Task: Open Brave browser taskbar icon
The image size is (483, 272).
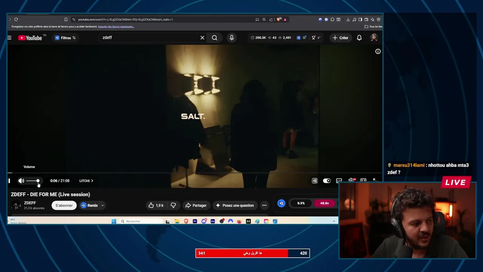Action: coord(186,221)
